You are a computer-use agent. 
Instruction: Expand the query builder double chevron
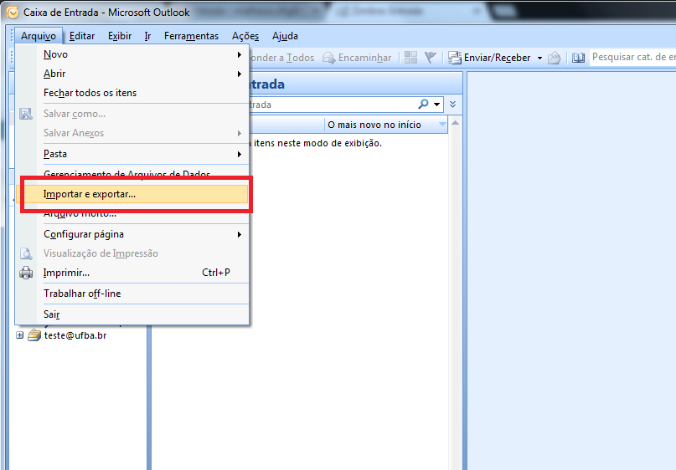[452, 105]
